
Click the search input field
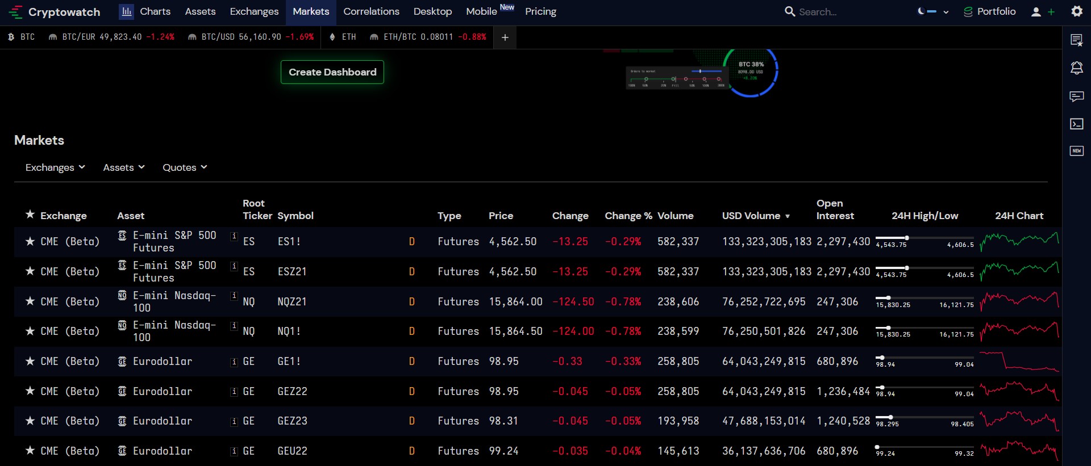[x=841, y=12]
